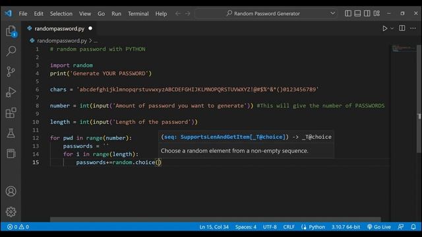
Task: Open the Run menu
Action: 116,14
